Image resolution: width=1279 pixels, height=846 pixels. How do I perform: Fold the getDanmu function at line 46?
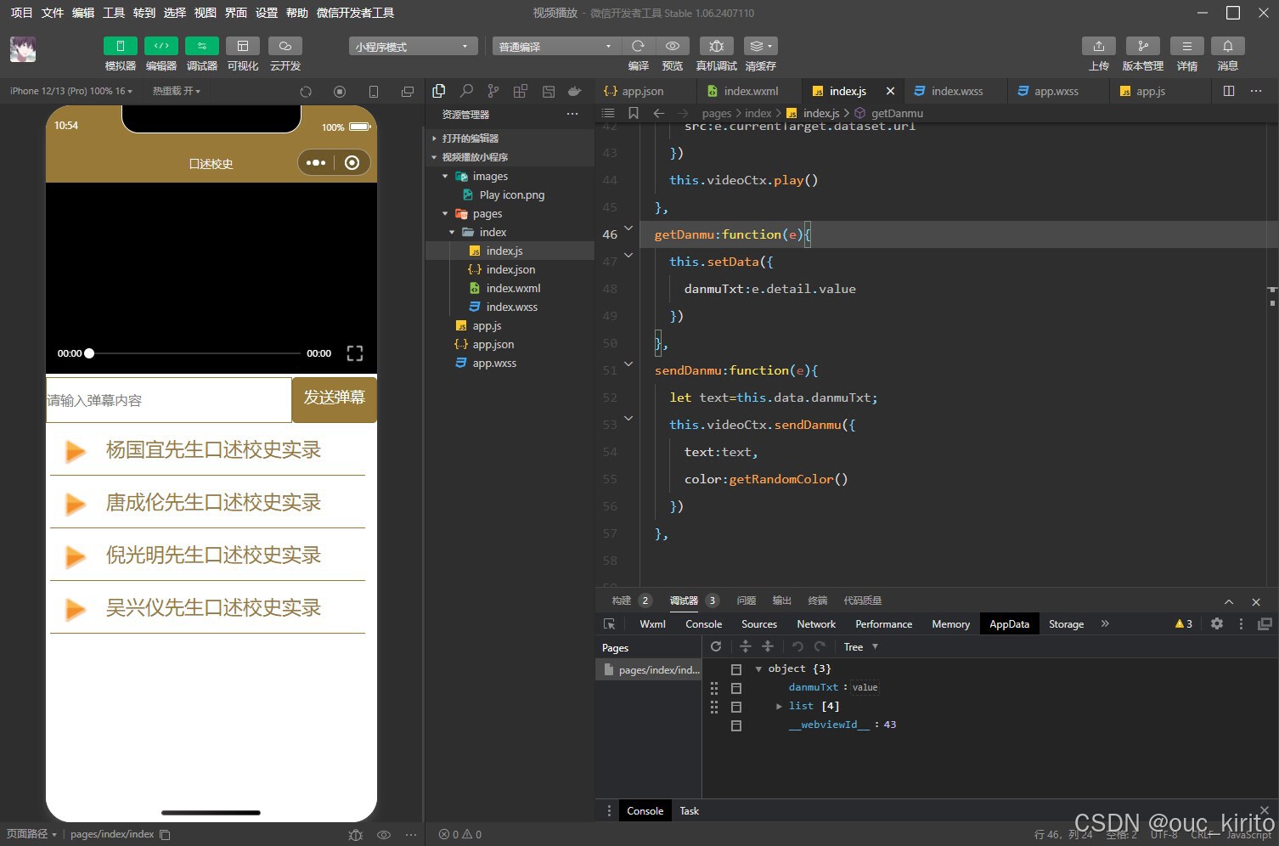click(x=628, y=228)
